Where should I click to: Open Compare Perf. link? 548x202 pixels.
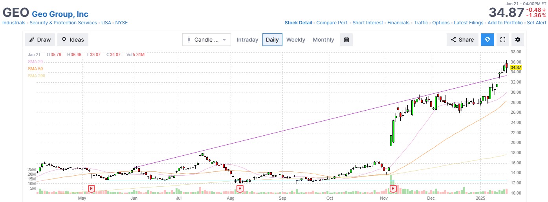click(332, 23)
